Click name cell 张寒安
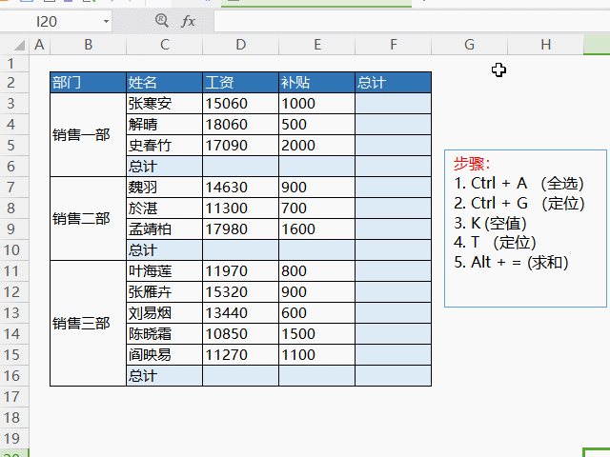Viewport: 610px width, 457px height. pyautogui.click(x=165, y=104)
